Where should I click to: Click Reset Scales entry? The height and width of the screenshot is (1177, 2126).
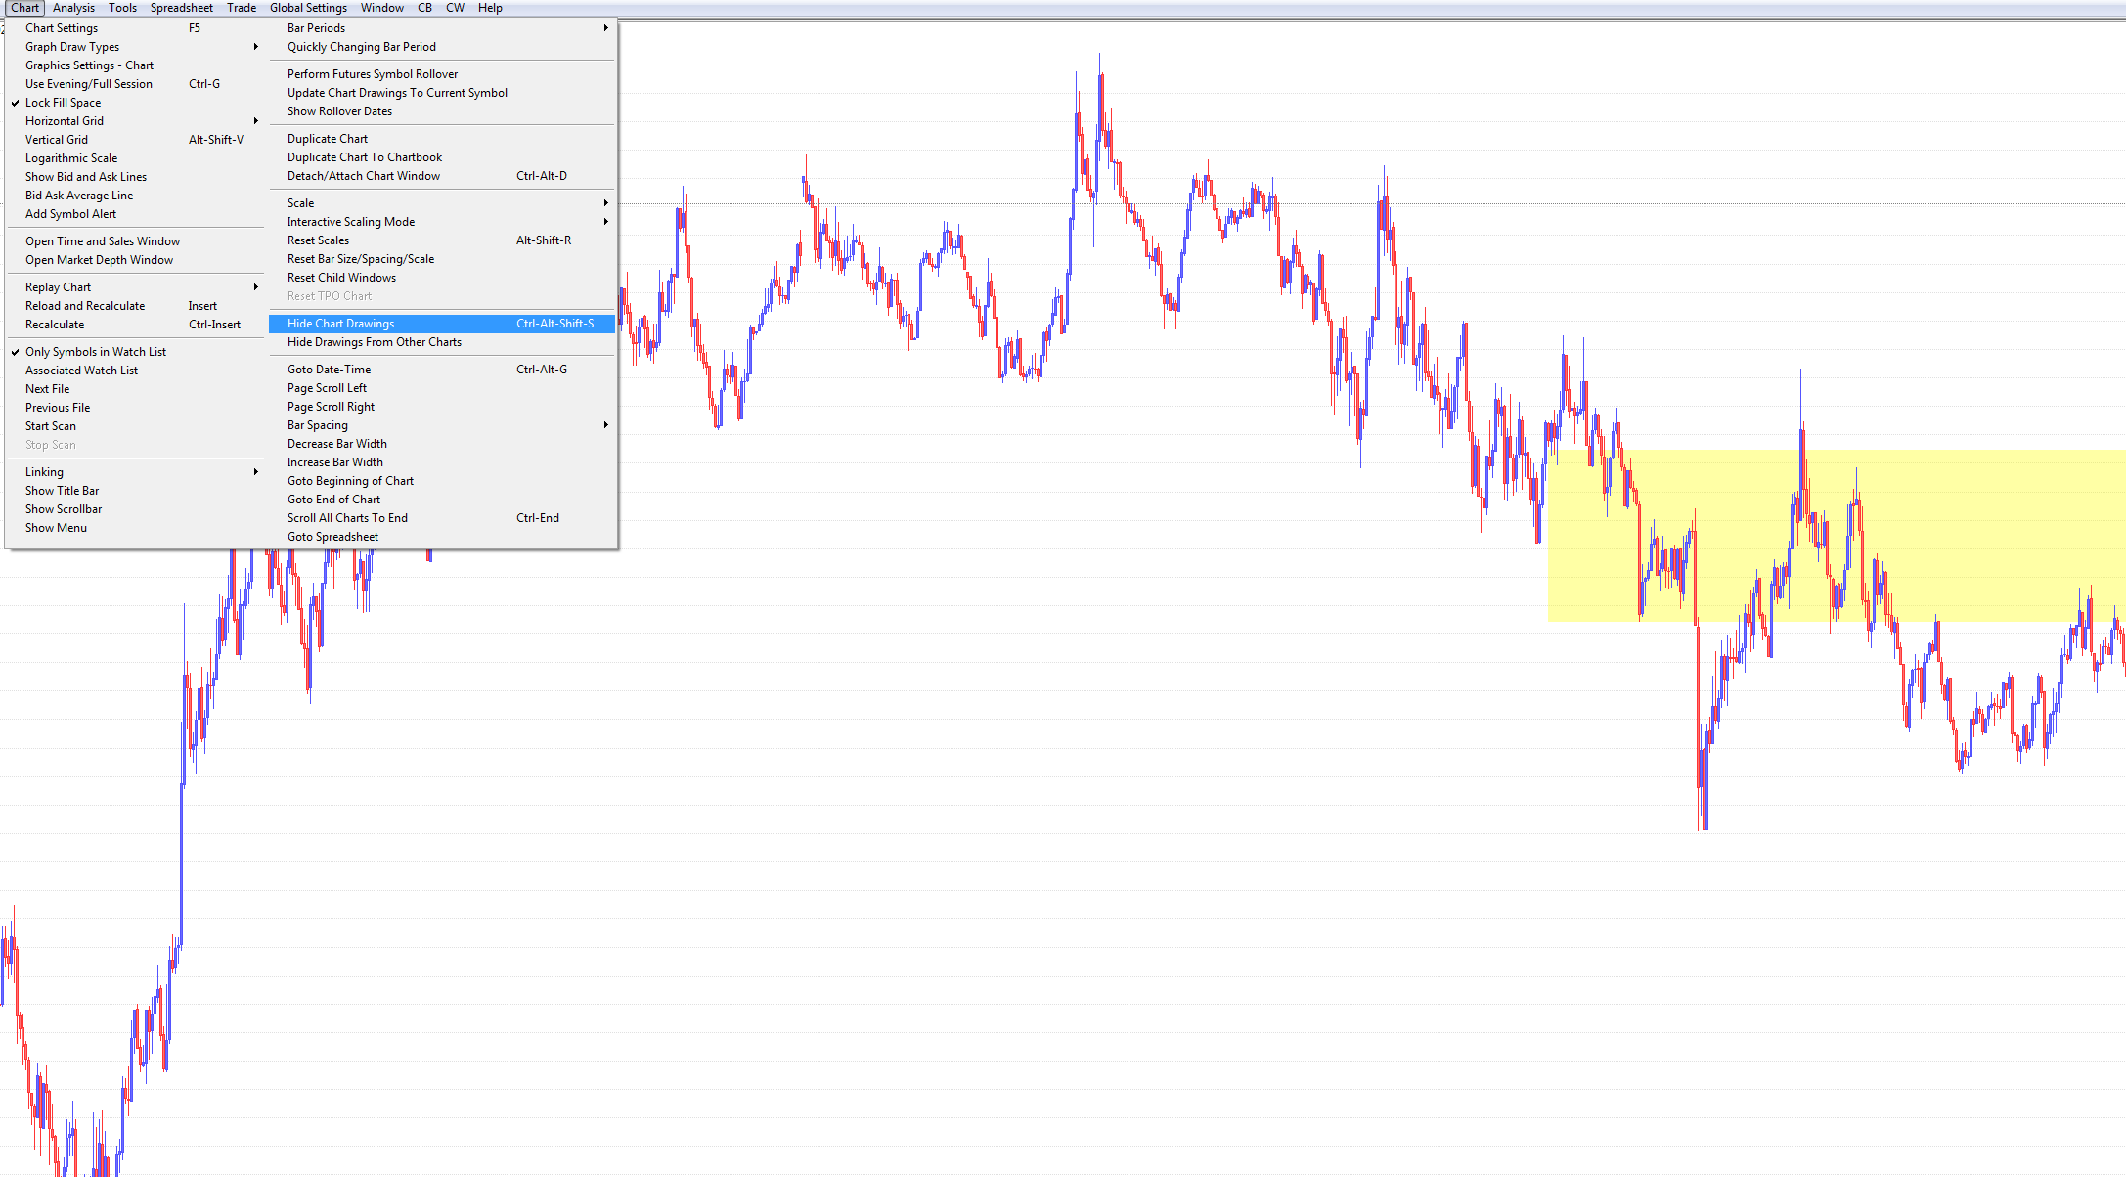pos(318,240)
